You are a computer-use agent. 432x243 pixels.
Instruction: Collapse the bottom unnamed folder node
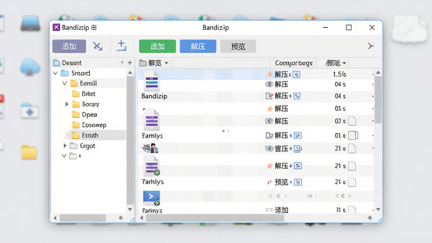64,156
